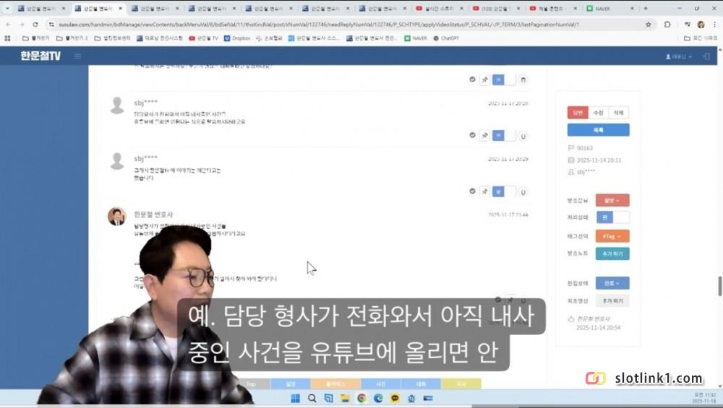Toggle the blue switch on the 20:28 sbj comment
The image size is (723, 408).
(503, 135)
